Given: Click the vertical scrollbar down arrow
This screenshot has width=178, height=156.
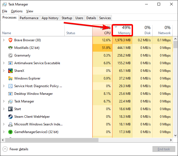Looking at the screenshot, I should click(175, 136).
